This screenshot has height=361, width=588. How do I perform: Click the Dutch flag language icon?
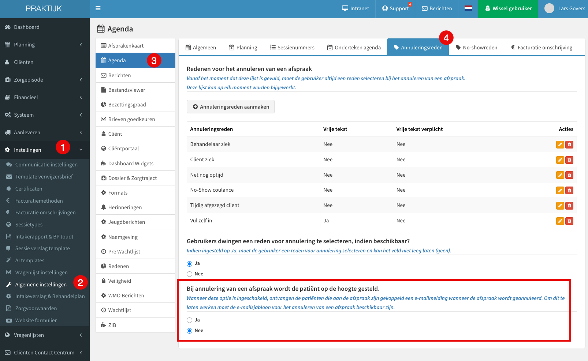pyautogui.click(x=468, y=8)
